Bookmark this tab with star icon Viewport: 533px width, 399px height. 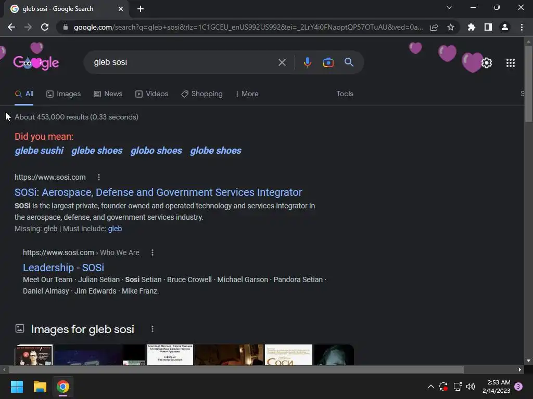[x=451, y=27]
